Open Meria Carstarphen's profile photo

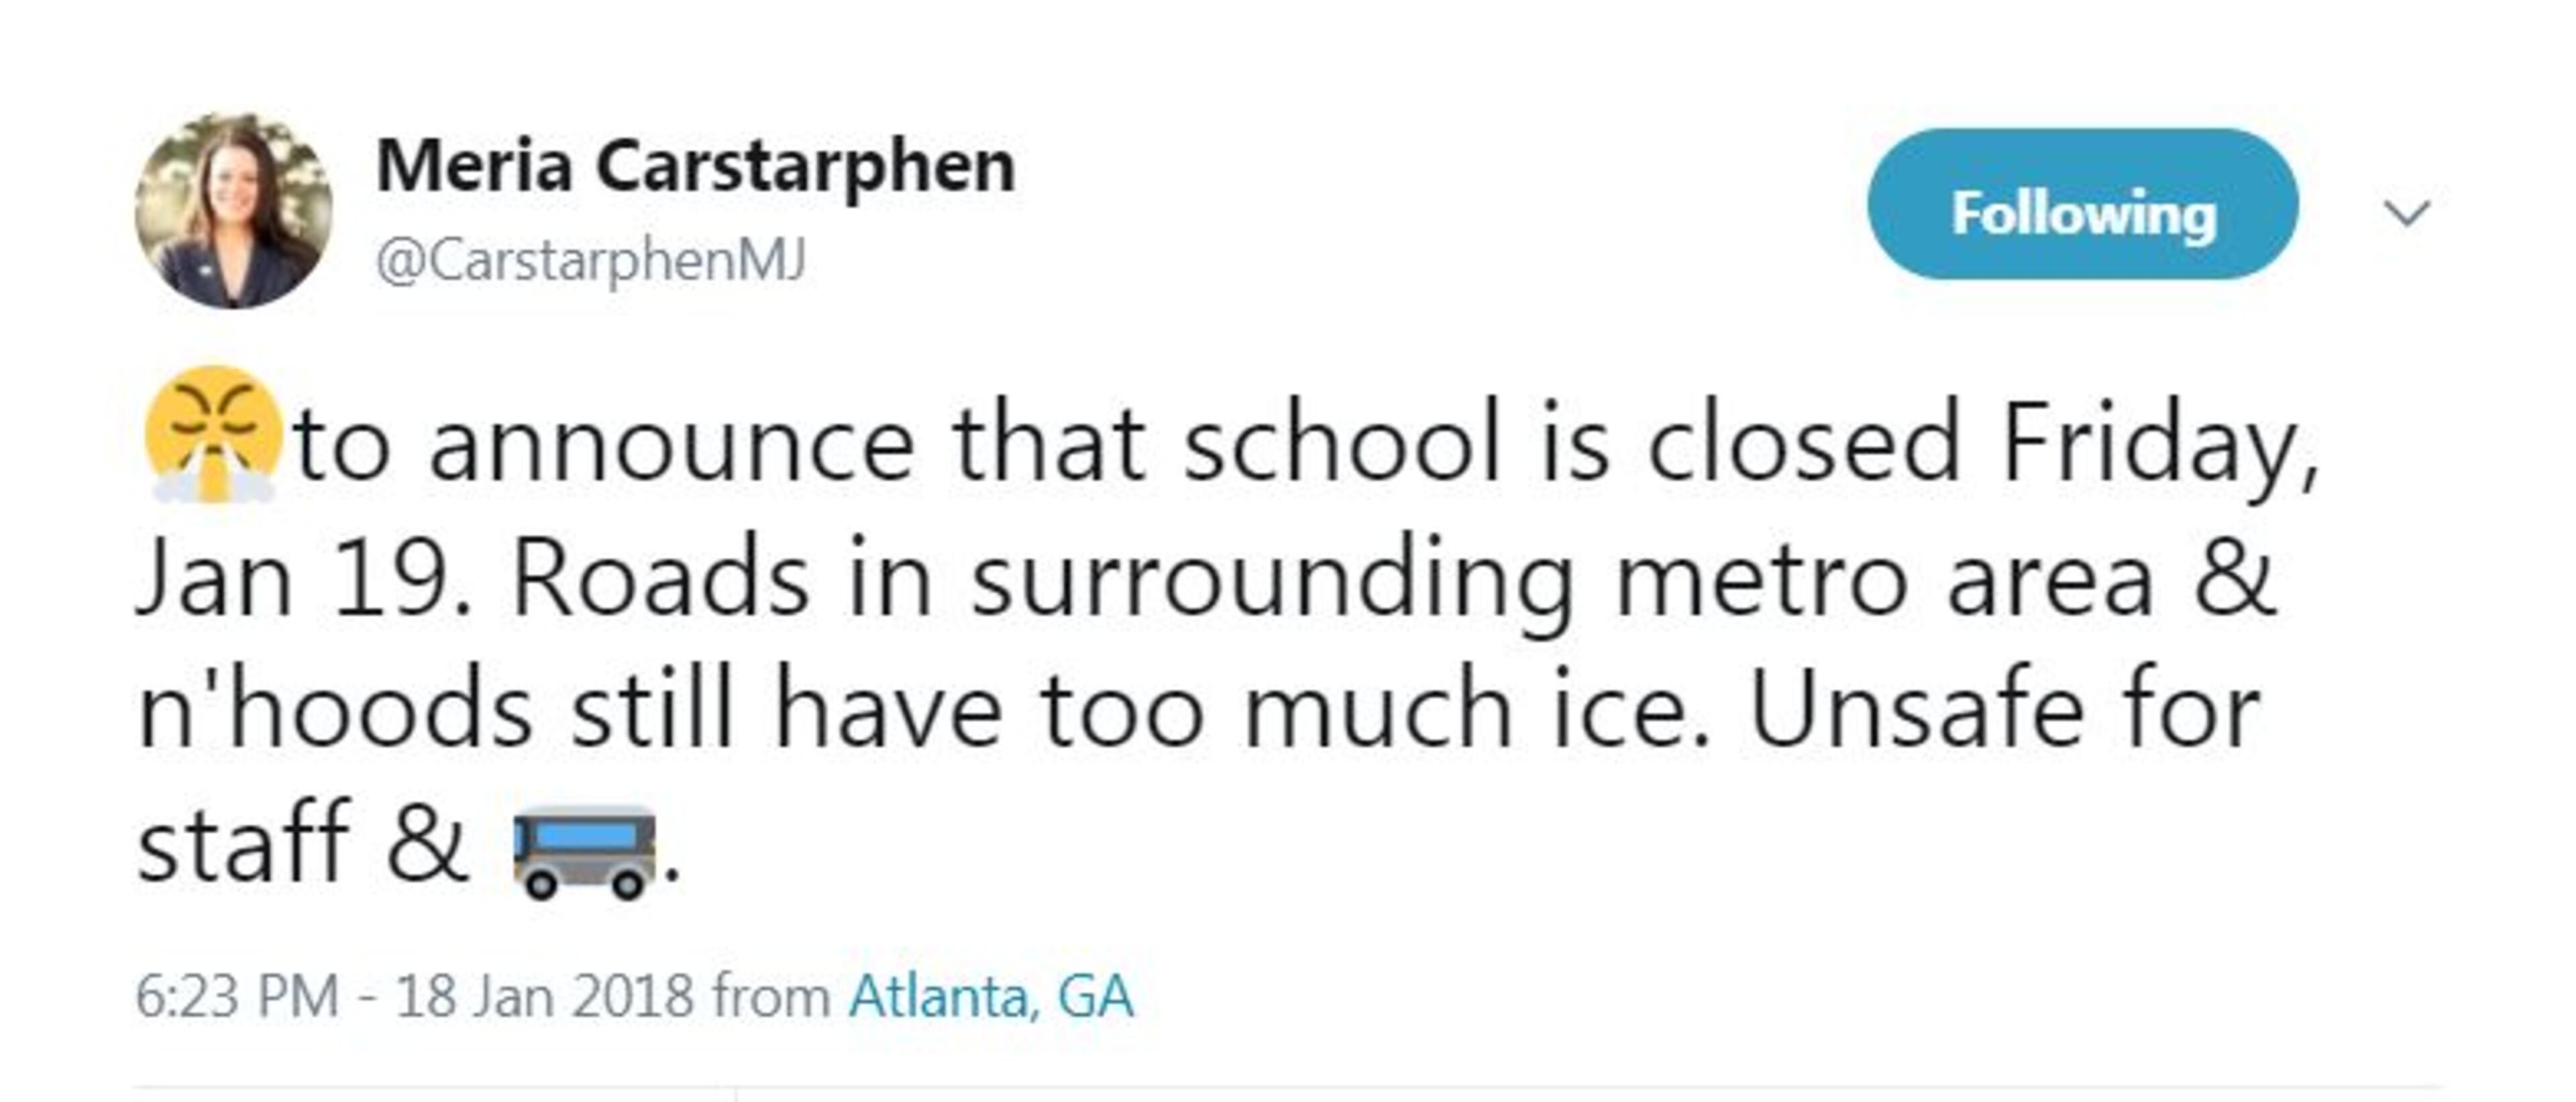[234, 211]
